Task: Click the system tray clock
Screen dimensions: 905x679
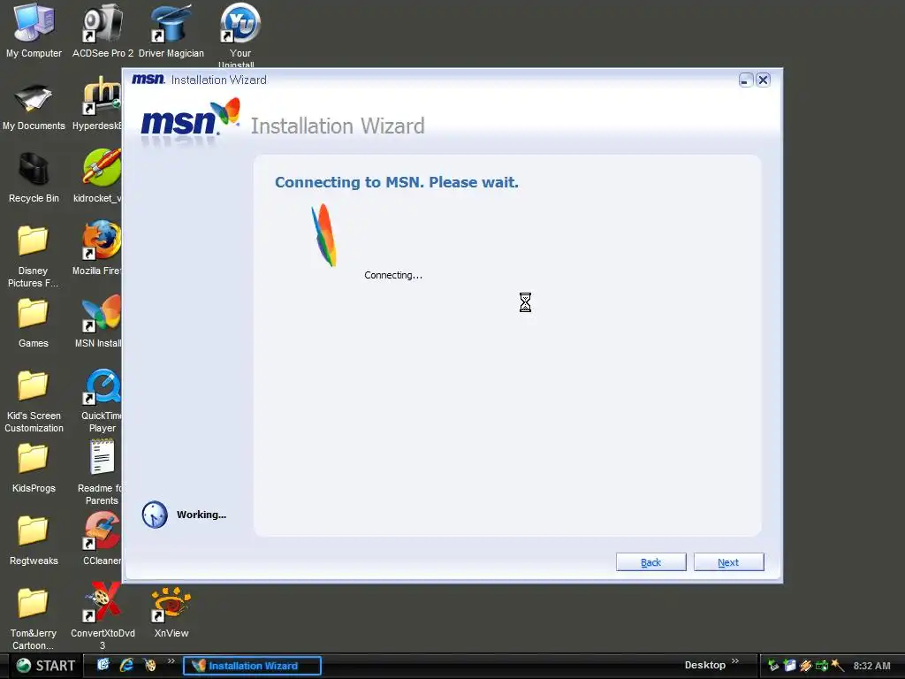Action: click(871, 666)
